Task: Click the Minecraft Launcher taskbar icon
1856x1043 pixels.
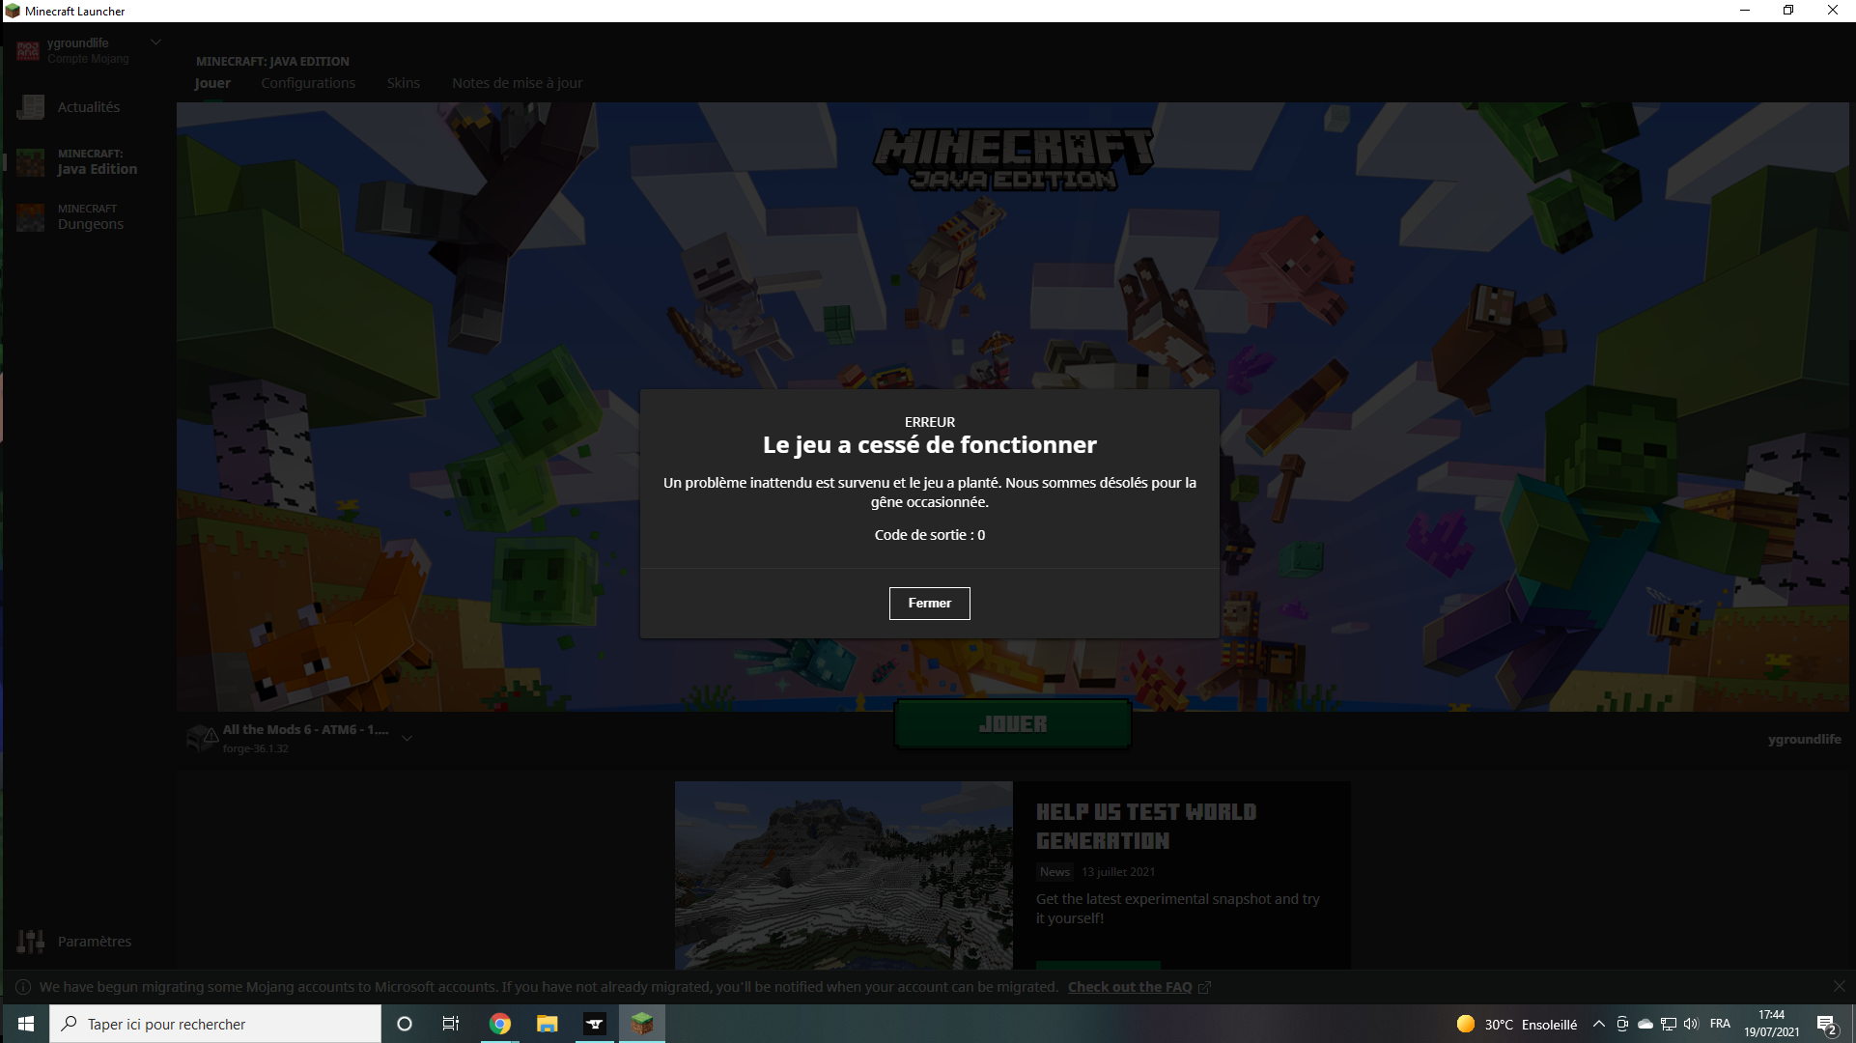Action: tap(642, 1024)
